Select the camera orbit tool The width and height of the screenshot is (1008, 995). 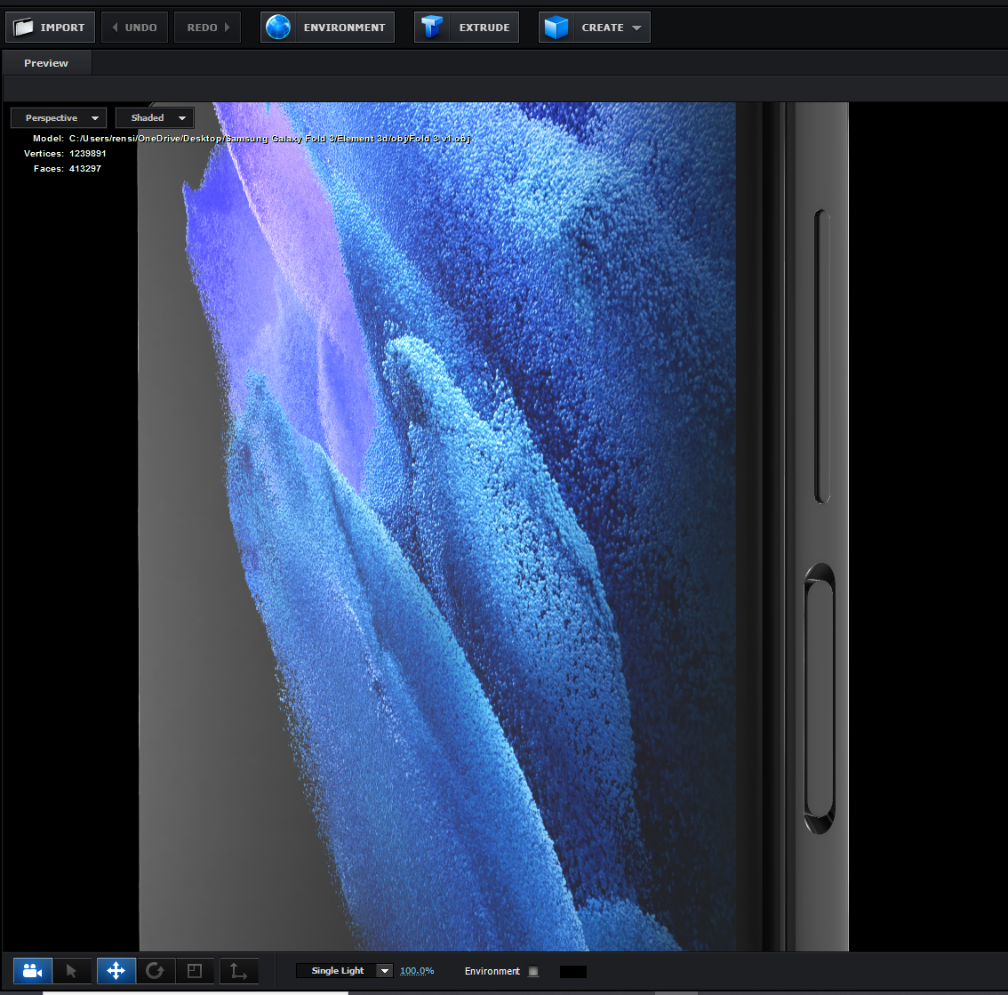pyautogui.click(x=33, y=971)
